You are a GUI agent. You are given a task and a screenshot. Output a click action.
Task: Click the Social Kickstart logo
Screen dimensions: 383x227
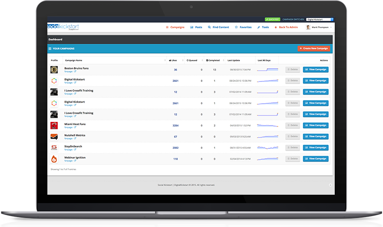[63, 26]
